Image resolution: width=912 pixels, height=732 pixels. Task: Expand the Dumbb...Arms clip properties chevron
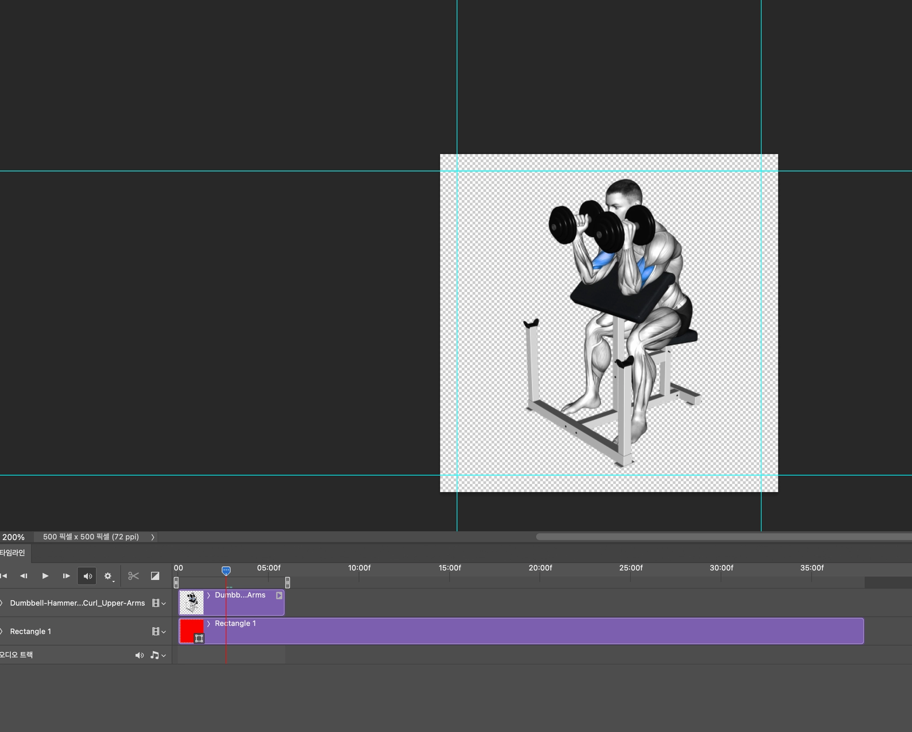click(208, 595)
